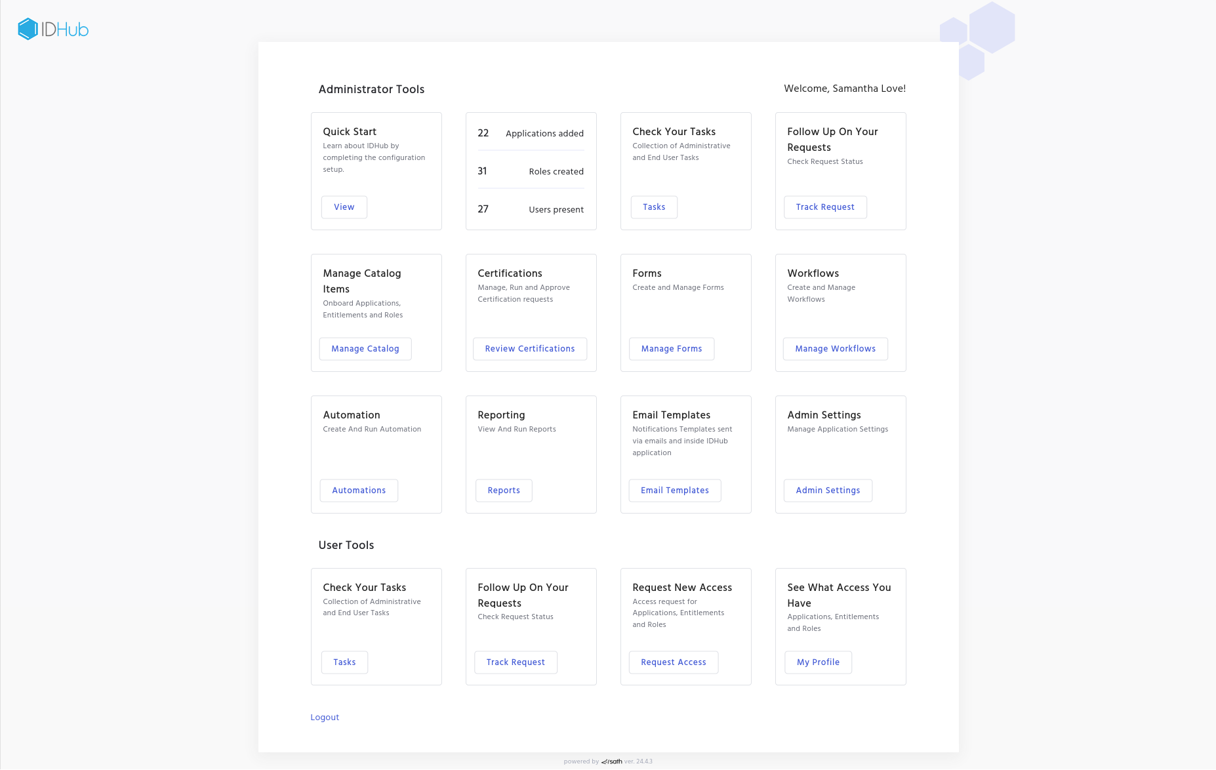Image resolution: width=1216 pixels, height=770 pixels.
Task: Click the 'Quick Start' card title
Action: pos(350,132)
